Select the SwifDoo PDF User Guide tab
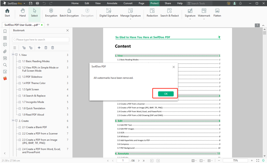The image size is (267, 163). coord(22,25)
